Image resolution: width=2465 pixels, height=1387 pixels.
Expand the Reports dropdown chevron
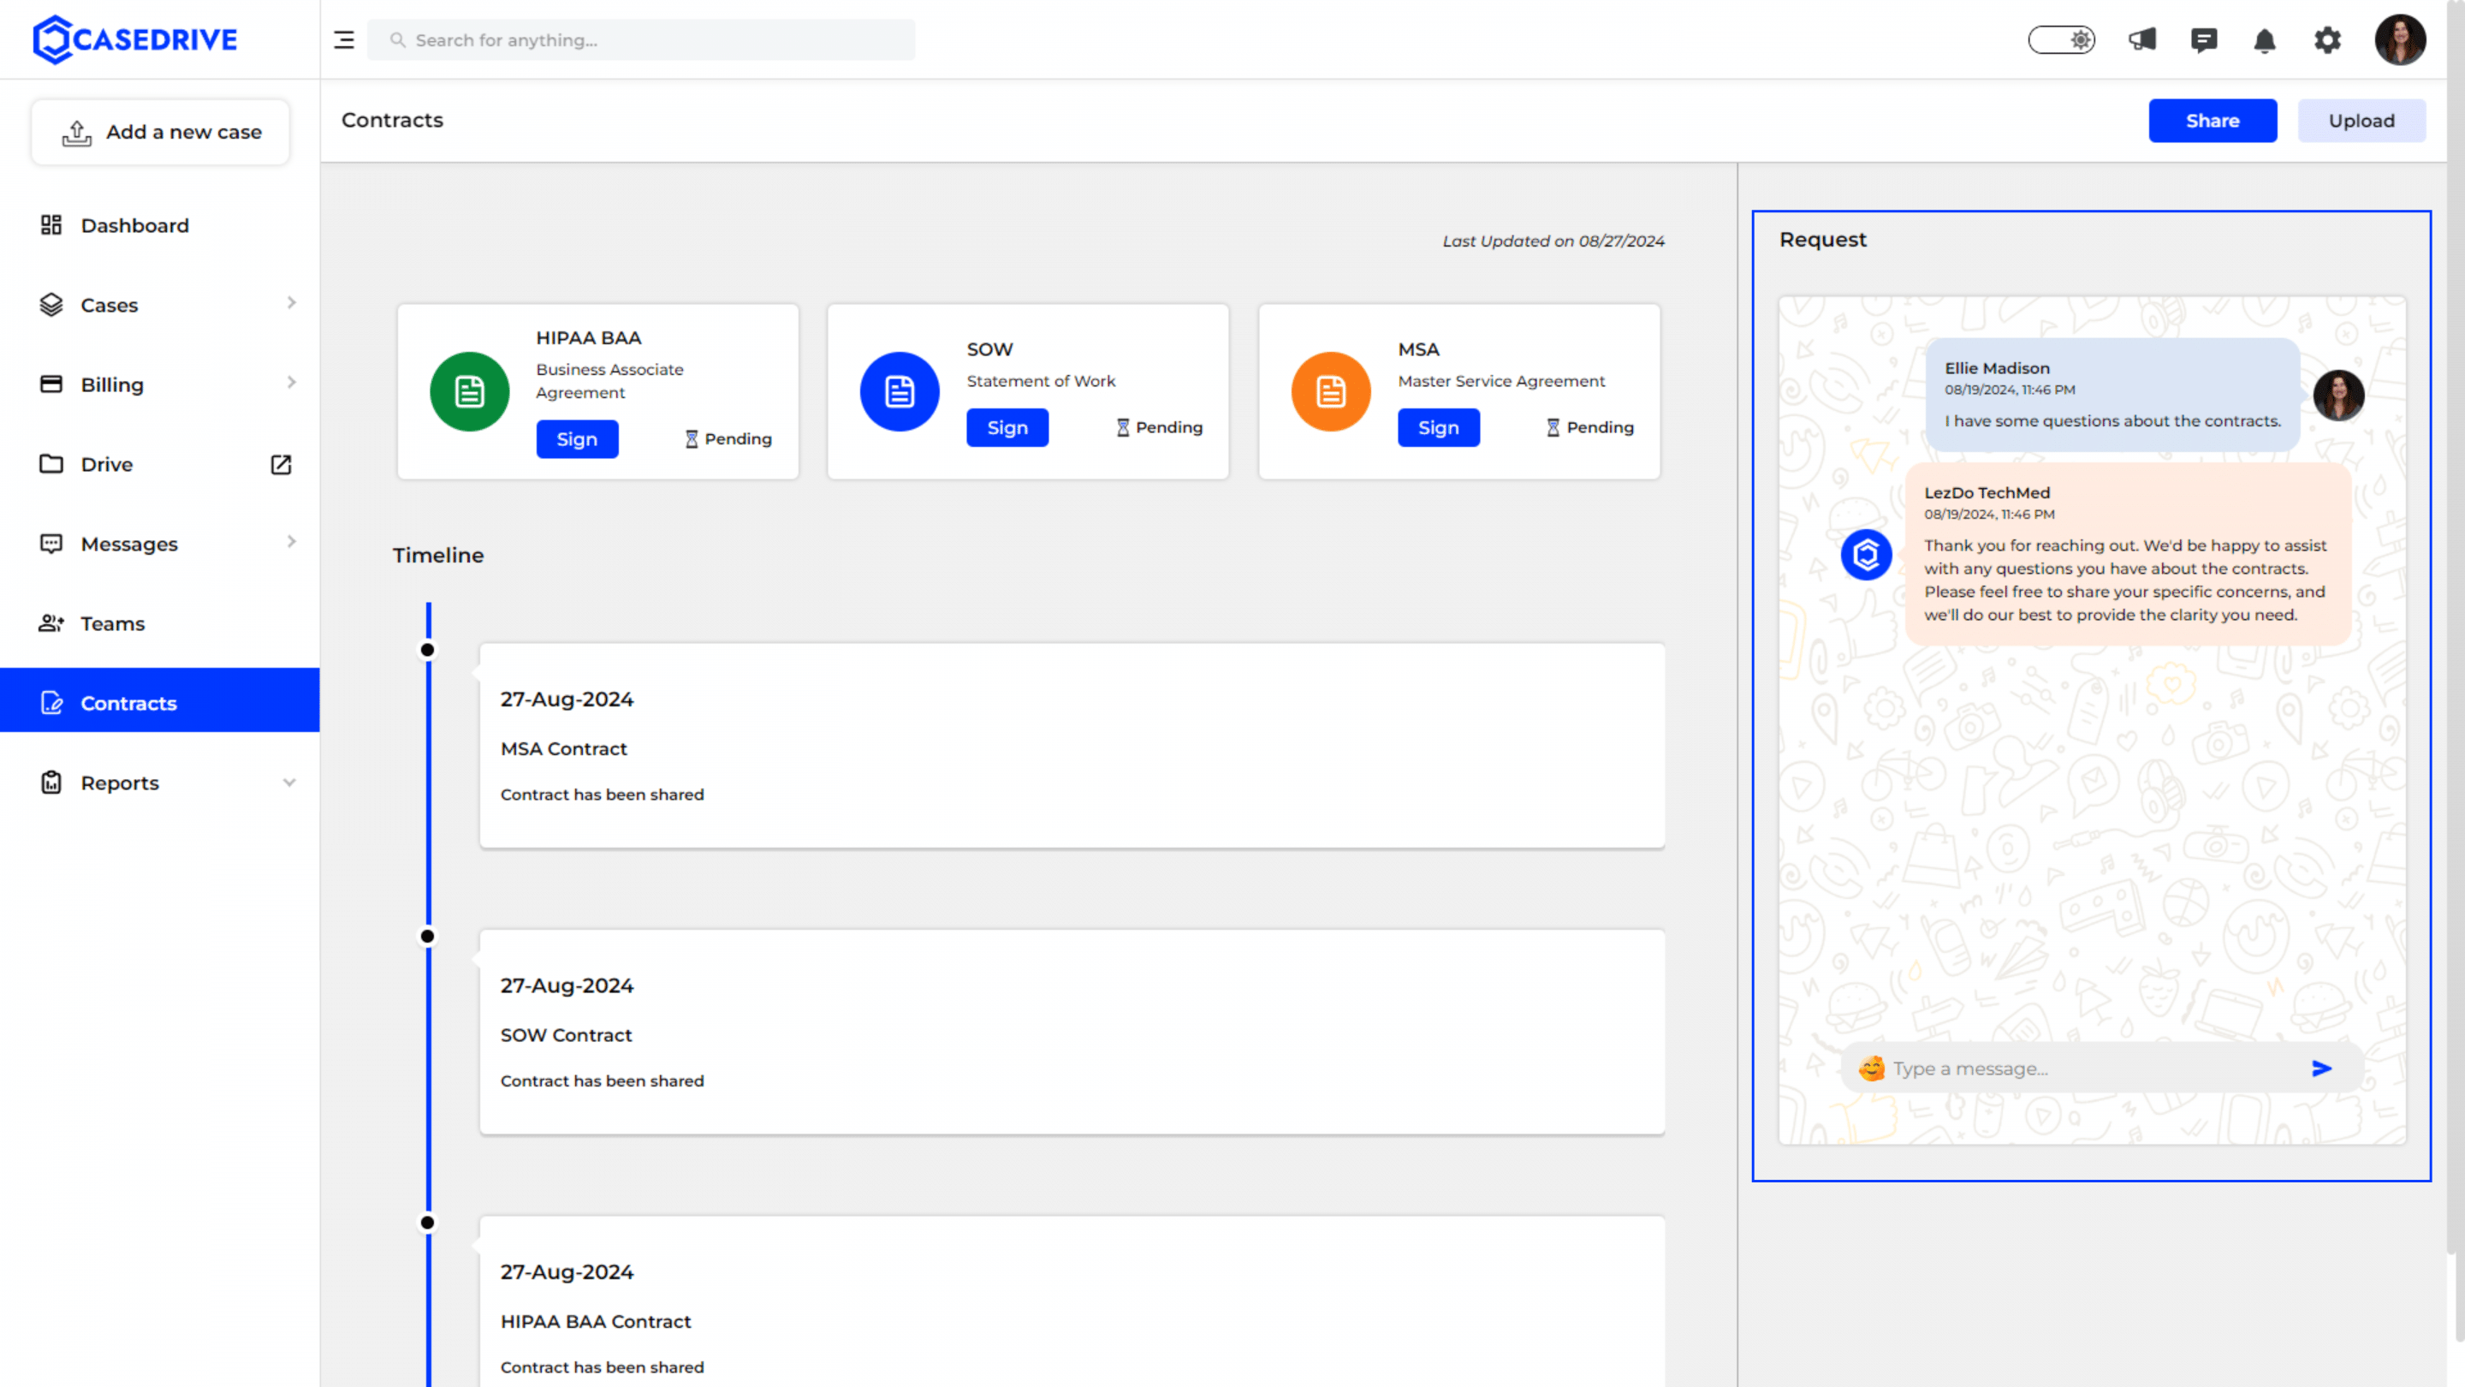click(289, 782)
